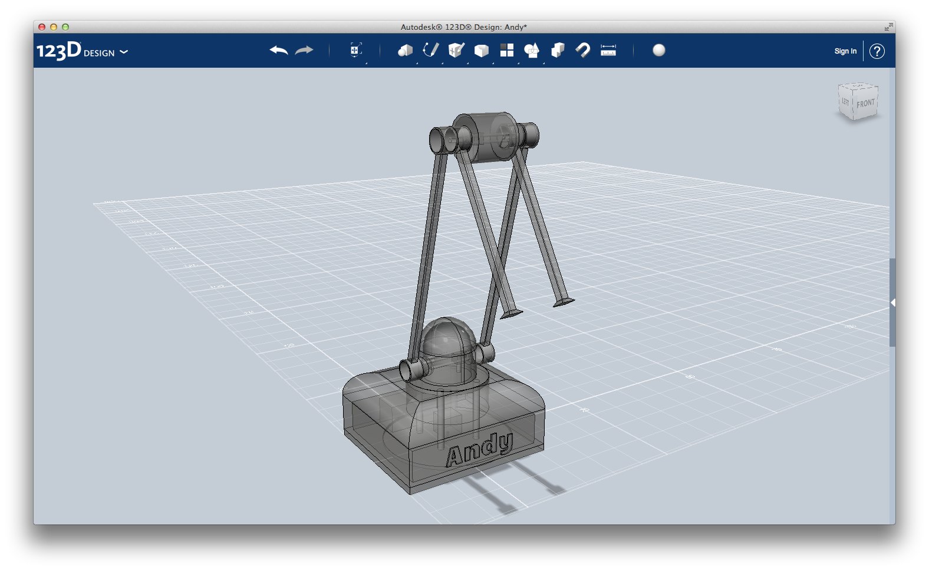929x571 pixels.
Task: Open the Transform tool
Action: coord(355,51)
